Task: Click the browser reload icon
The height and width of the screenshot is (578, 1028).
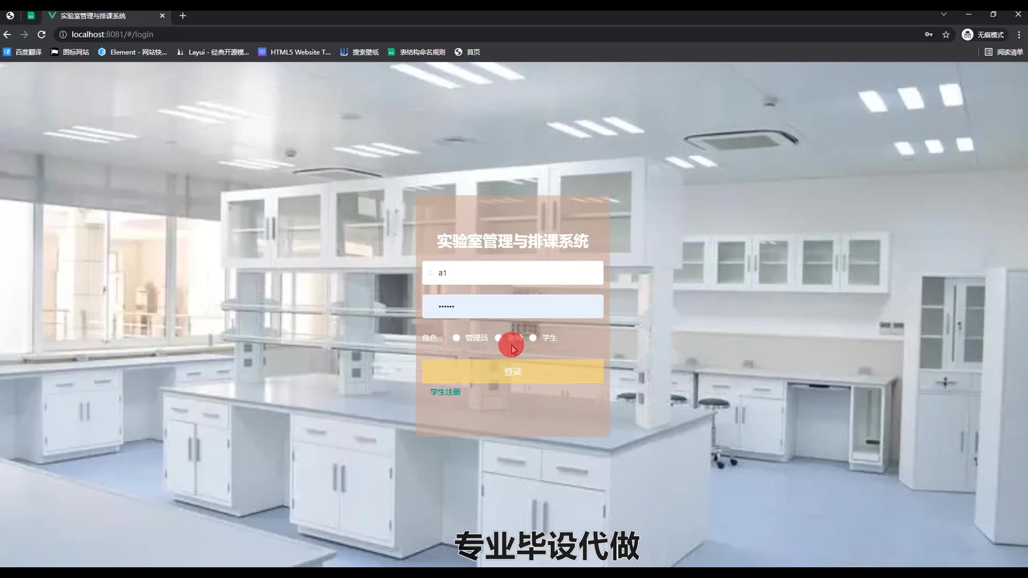Action: [41, 34]
